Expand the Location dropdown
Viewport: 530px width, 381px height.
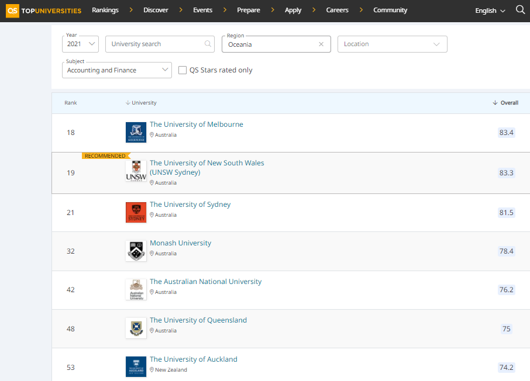pos(392,44)
